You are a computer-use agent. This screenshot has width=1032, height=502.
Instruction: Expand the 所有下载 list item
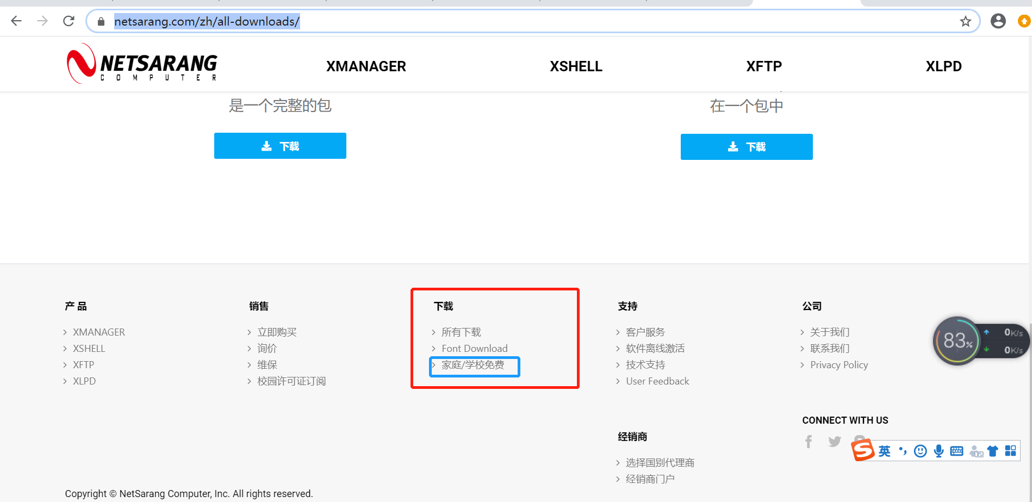pos(462,332)
